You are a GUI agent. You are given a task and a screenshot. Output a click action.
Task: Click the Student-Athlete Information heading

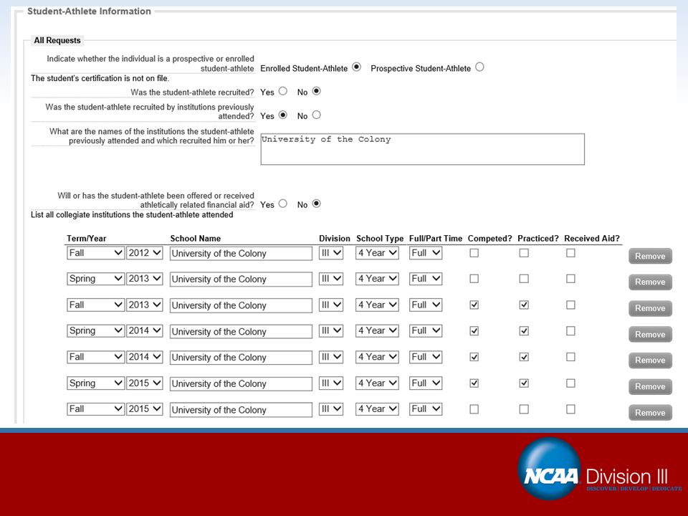point(89,11)
